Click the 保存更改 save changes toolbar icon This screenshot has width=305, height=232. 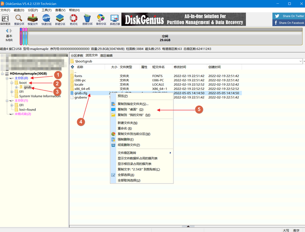(5, 20)
